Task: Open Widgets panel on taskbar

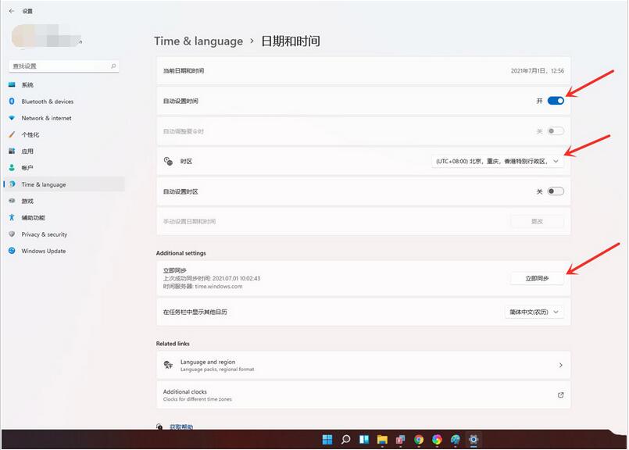Action: tap(364, 440)
